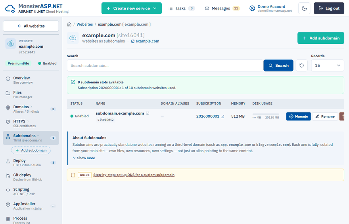
Task: Focus the Search subdomain input field
Action: [165, 66]
